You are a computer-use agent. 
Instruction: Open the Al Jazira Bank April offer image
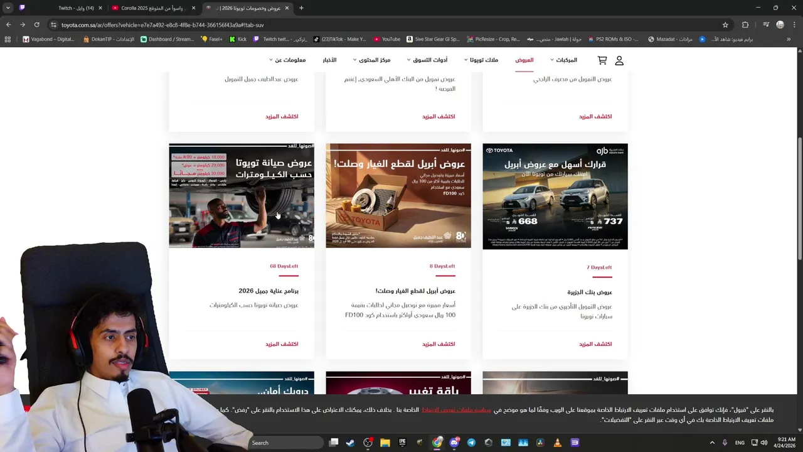click(555, 196)
